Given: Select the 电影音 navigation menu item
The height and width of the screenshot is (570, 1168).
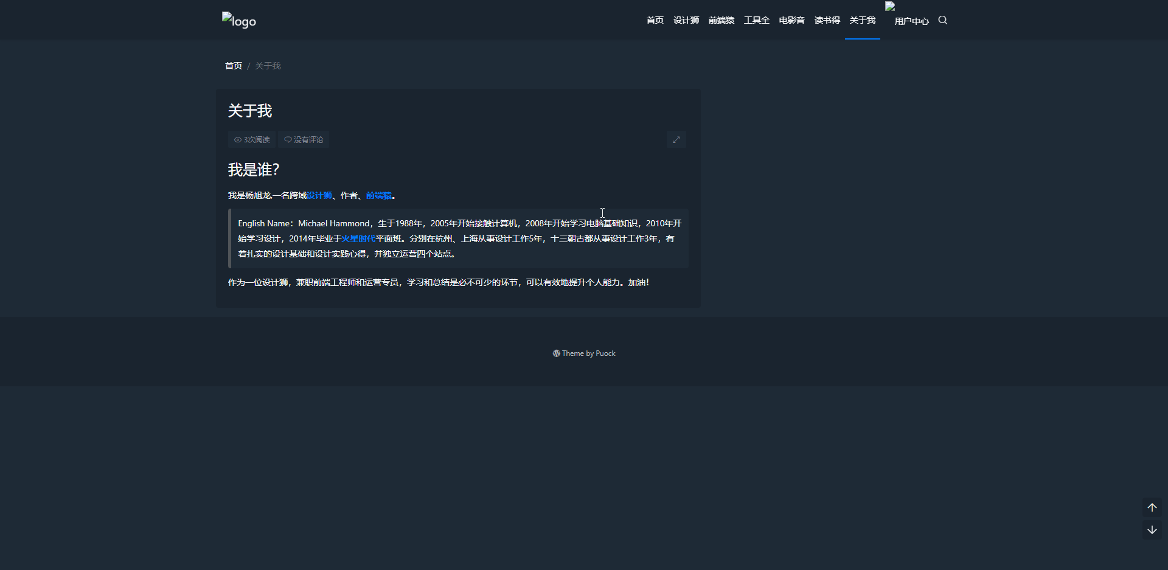Looking at the screenshot, I should coord(791,20).
